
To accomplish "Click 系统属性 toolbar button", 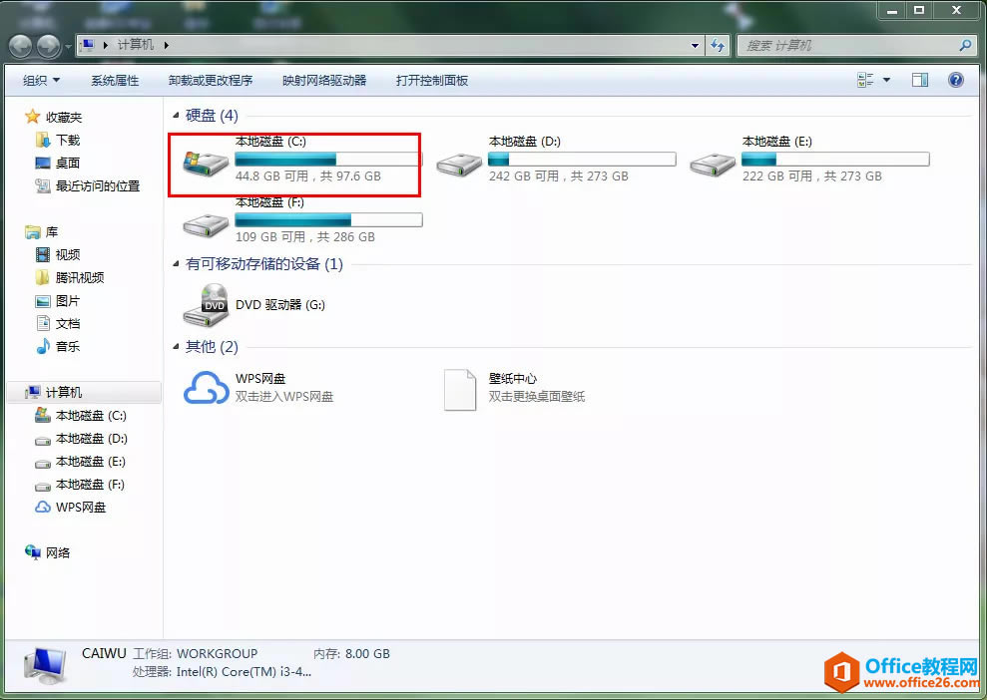I will pyautogui.click(x=115, y=81).
